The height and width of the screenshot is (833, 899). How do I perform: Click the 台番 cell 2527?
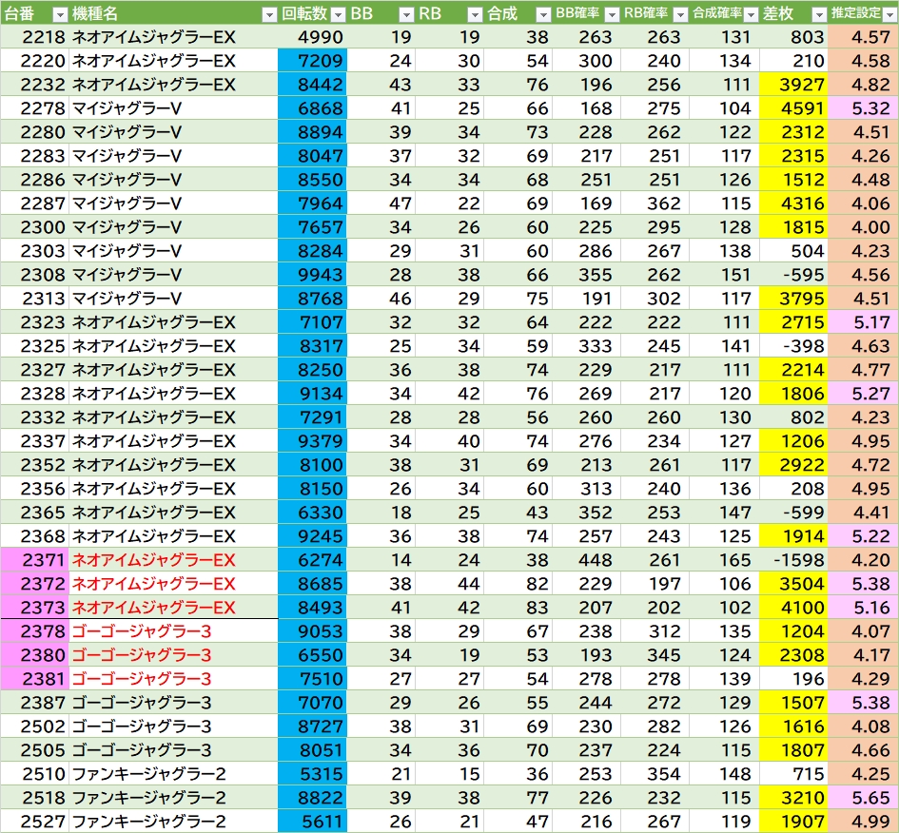coord(34,822)
